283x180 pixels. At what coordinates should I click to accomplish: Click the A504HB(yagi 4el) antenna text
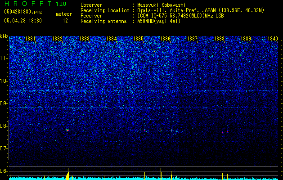(x=159, y=21)
